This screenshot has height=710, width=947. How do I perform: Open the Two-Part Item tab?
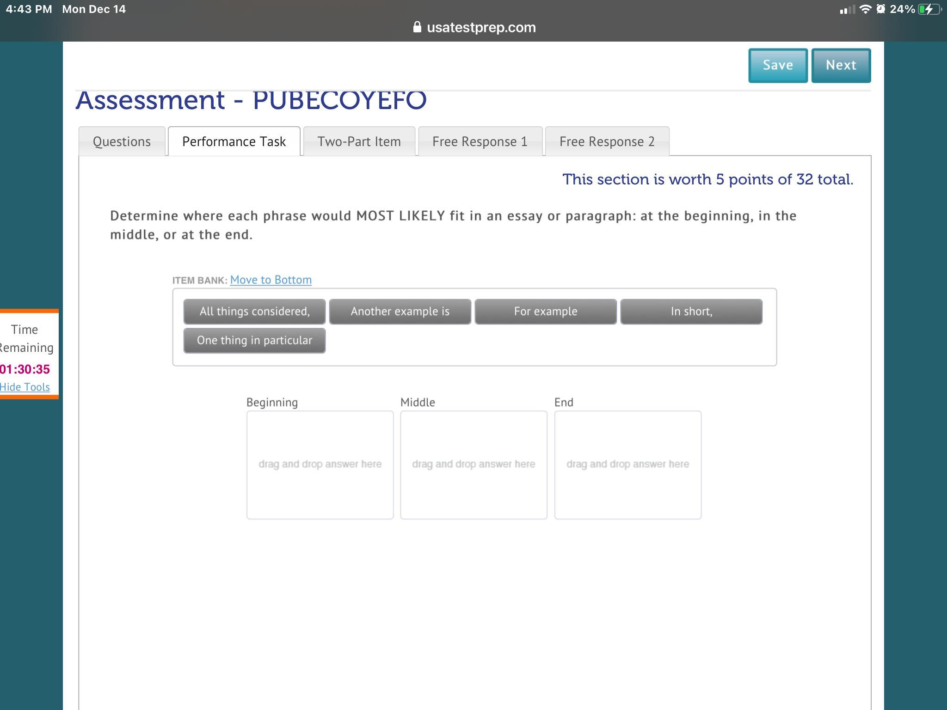(x=359, y=141)
